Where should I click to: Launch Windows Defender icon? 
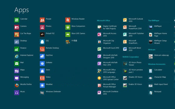click(x=42, y=93)
